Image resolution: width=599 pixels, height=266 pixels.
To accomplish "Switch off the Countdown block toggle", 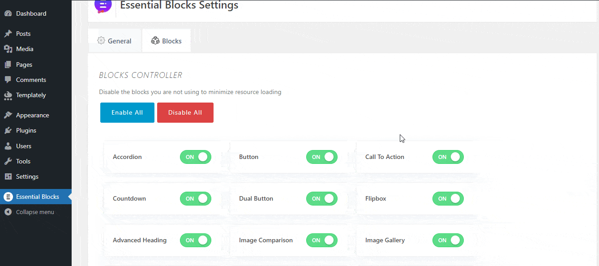I will 196,198.
